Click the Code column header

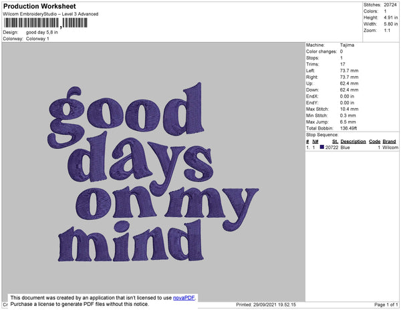coord(374,142)
